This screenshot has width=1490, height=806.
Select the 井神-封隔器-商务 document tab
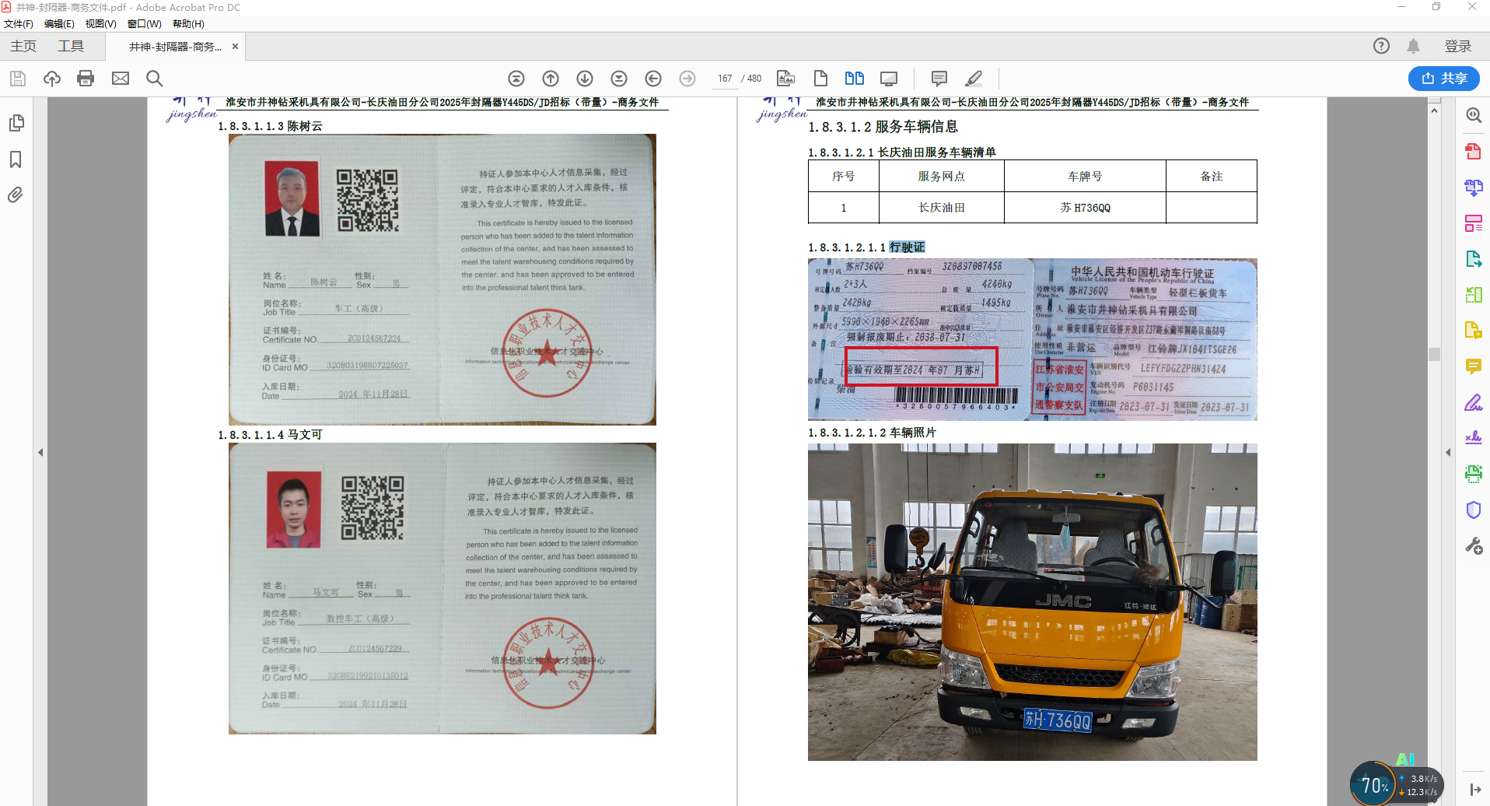point(175,47)
